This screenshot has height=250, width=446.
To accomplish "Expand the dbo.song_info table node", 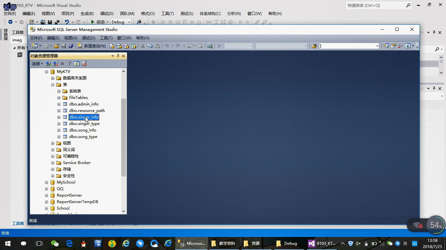I will [59, 130].
